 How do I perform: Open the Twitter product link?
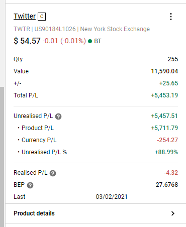(x=25, y=16)
